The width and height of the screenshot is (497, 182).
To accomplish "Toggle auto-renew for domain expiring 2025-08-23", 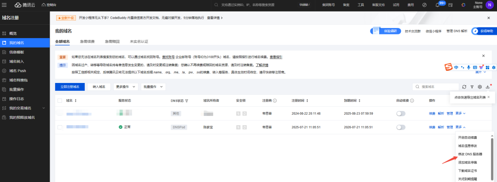I will click(401, 113).
